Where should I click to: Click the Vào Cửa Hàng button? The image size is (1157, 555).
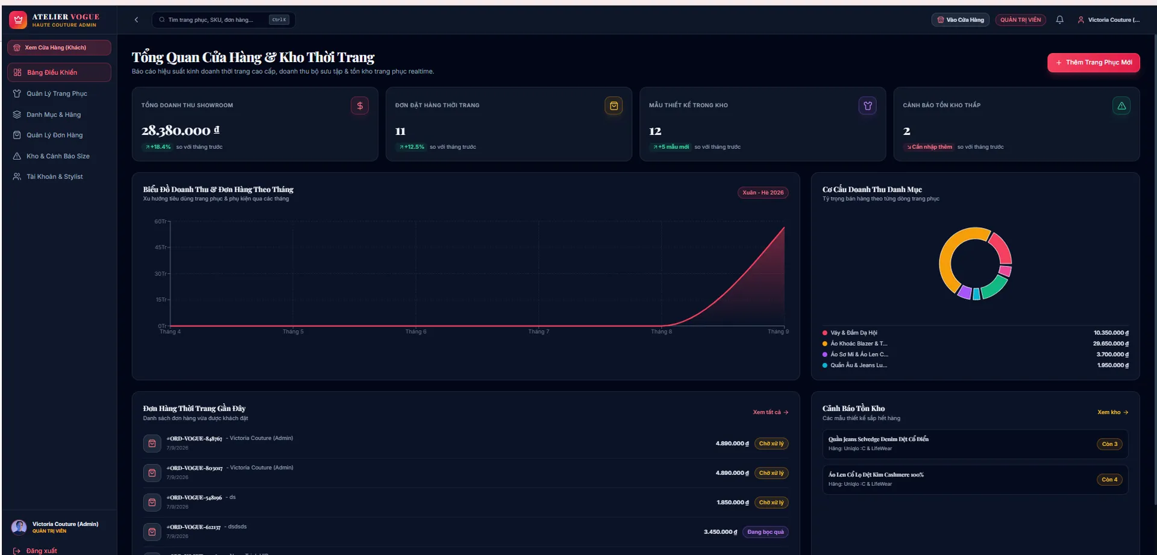tap(960, 20)
